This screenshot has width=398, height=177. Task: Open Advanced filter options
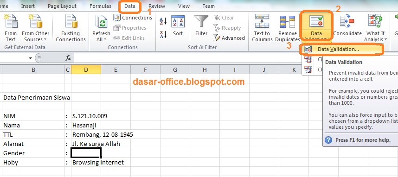click(229, 38)
